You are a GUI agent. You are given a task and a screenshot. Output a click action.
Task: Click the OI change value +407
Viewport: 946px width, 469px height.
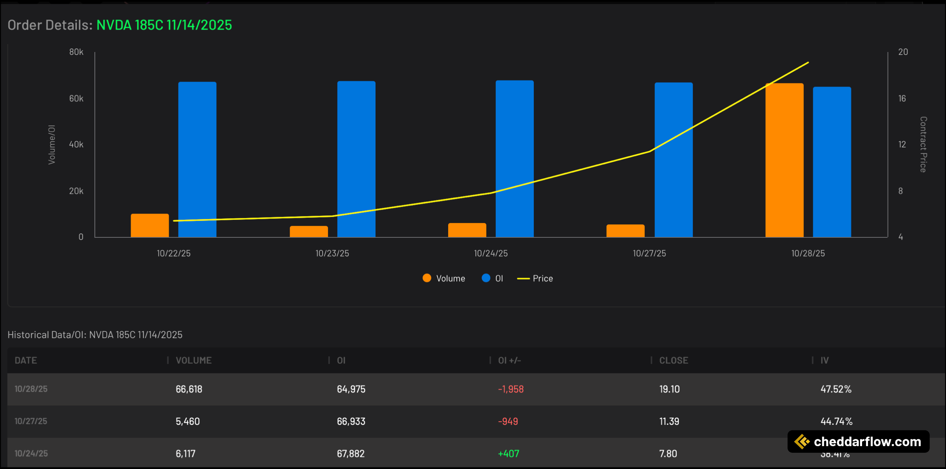click(509, 454)
